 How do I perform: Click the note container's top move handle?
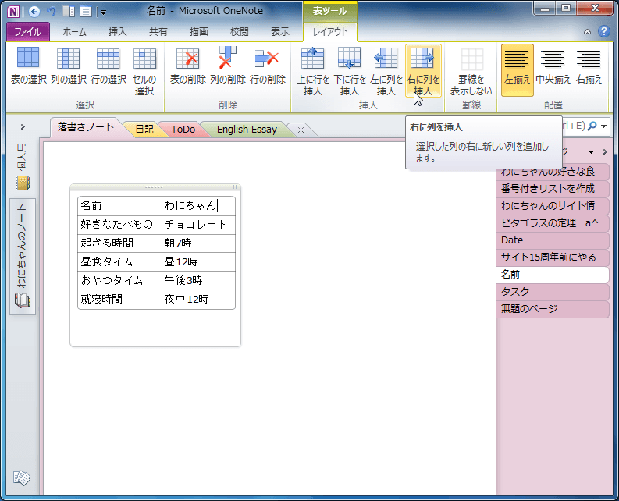(154, 187)
